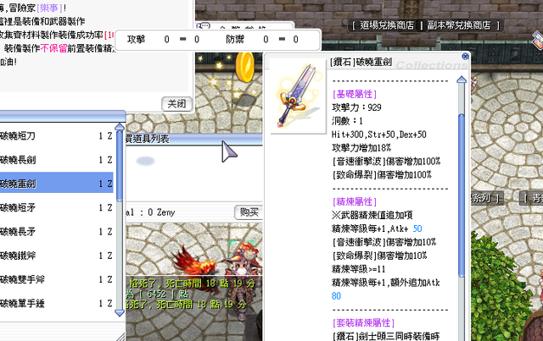
Task: Click the [基礎屬性] heading
Action: 355,94
